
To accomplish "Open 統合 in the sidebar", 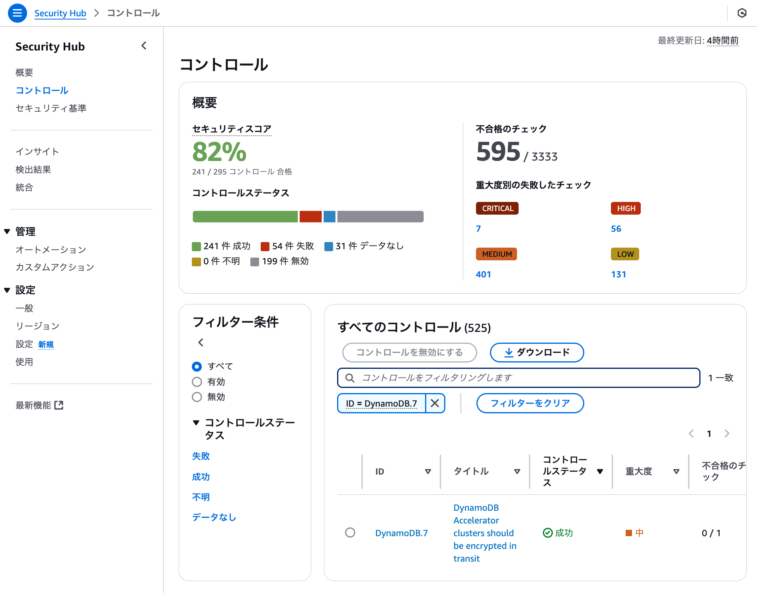I will [x=24, y=188].
